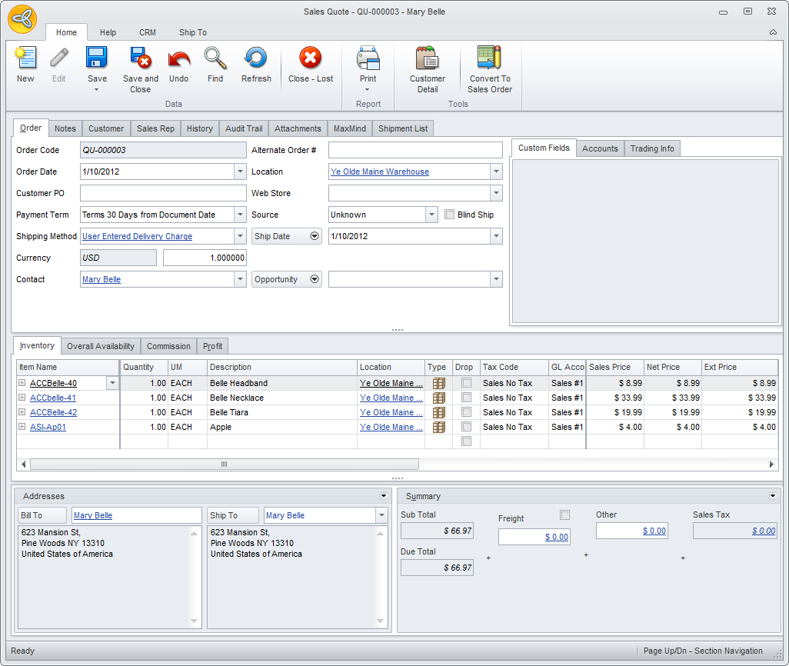Open Customer Detail tool
789x666 pixels.
point(427,59)
